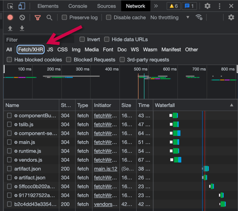Image resolution: width=238 pixels, height=211 pixels.
Task: Select the component-se... request
Action: pos(38,133)
